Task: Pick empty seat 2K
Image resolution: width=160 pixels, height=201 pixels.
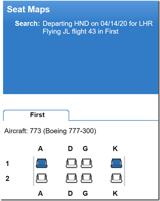Action: tap(116, 178)
